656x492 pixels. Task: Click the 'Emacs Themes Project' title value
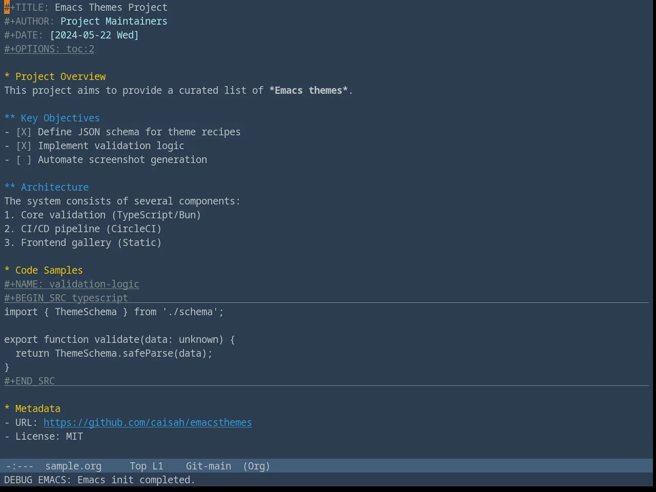(111, 7)
